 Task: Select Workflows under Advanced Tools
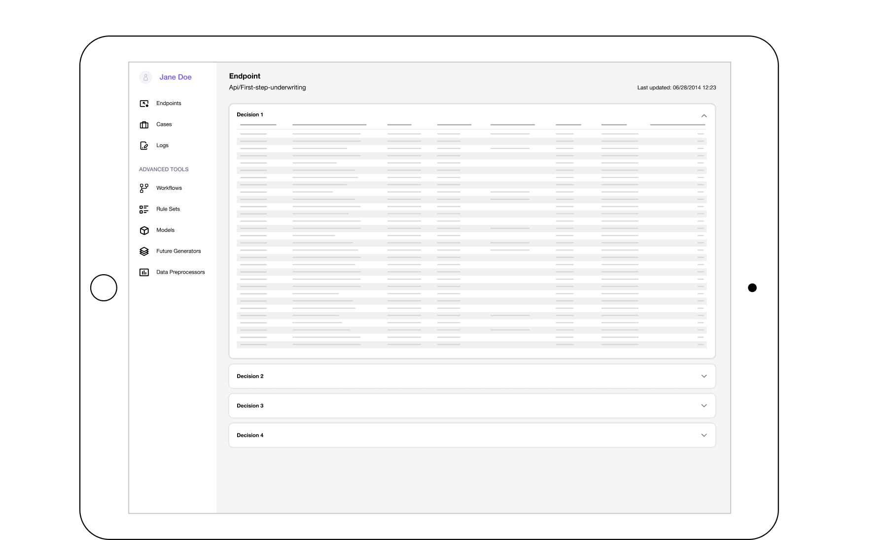pos(169,188)
